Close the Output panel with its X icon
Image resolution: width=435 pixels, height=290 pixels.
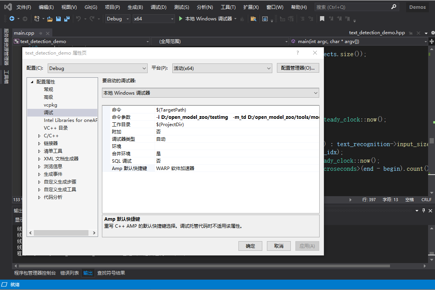430,211
